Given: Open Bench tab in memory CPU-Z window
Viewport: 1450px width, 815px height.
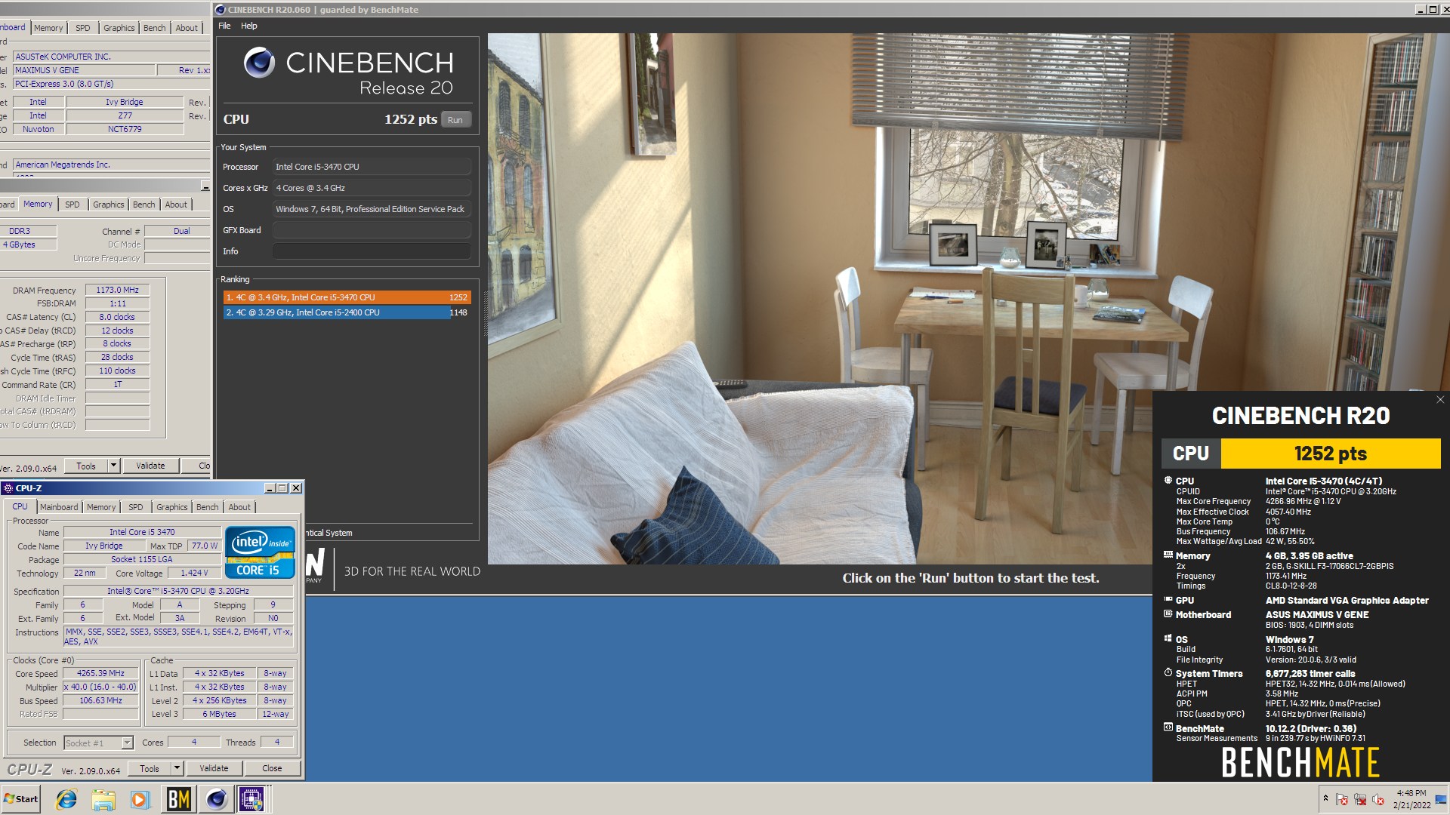Looking at the screenshot, I should [x=144, y=205].
